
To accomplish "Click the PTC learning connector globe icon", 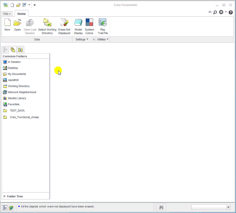I will click(221, 12).
